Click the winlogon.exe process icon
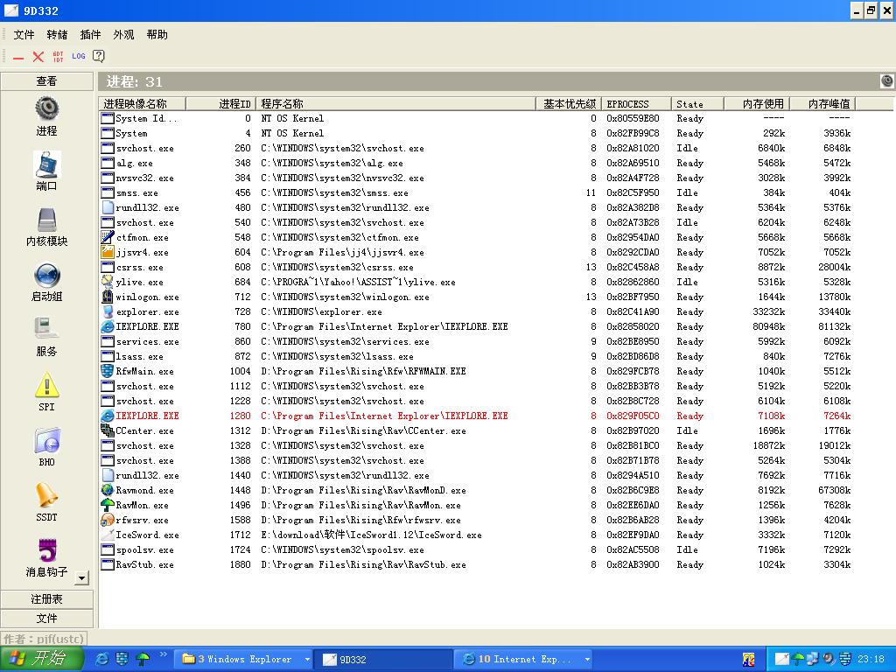This screenshot has height=672, width=896. [108, 297]
